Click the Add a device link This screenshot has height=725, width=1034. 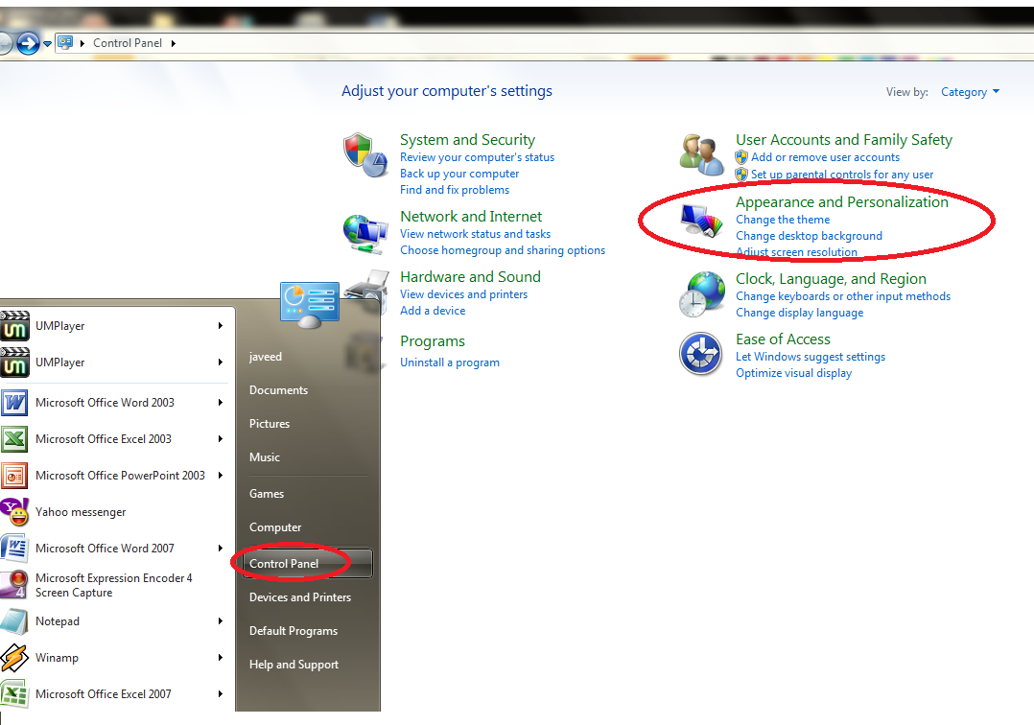point(433,311)
